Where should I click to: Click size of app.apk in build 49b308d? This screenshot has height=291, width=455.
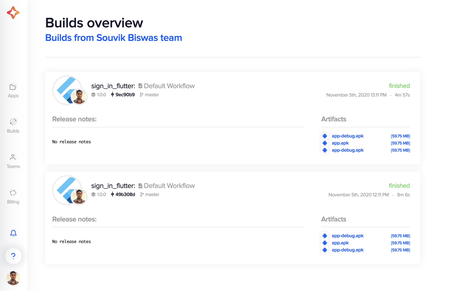click(x=400, y=243)
